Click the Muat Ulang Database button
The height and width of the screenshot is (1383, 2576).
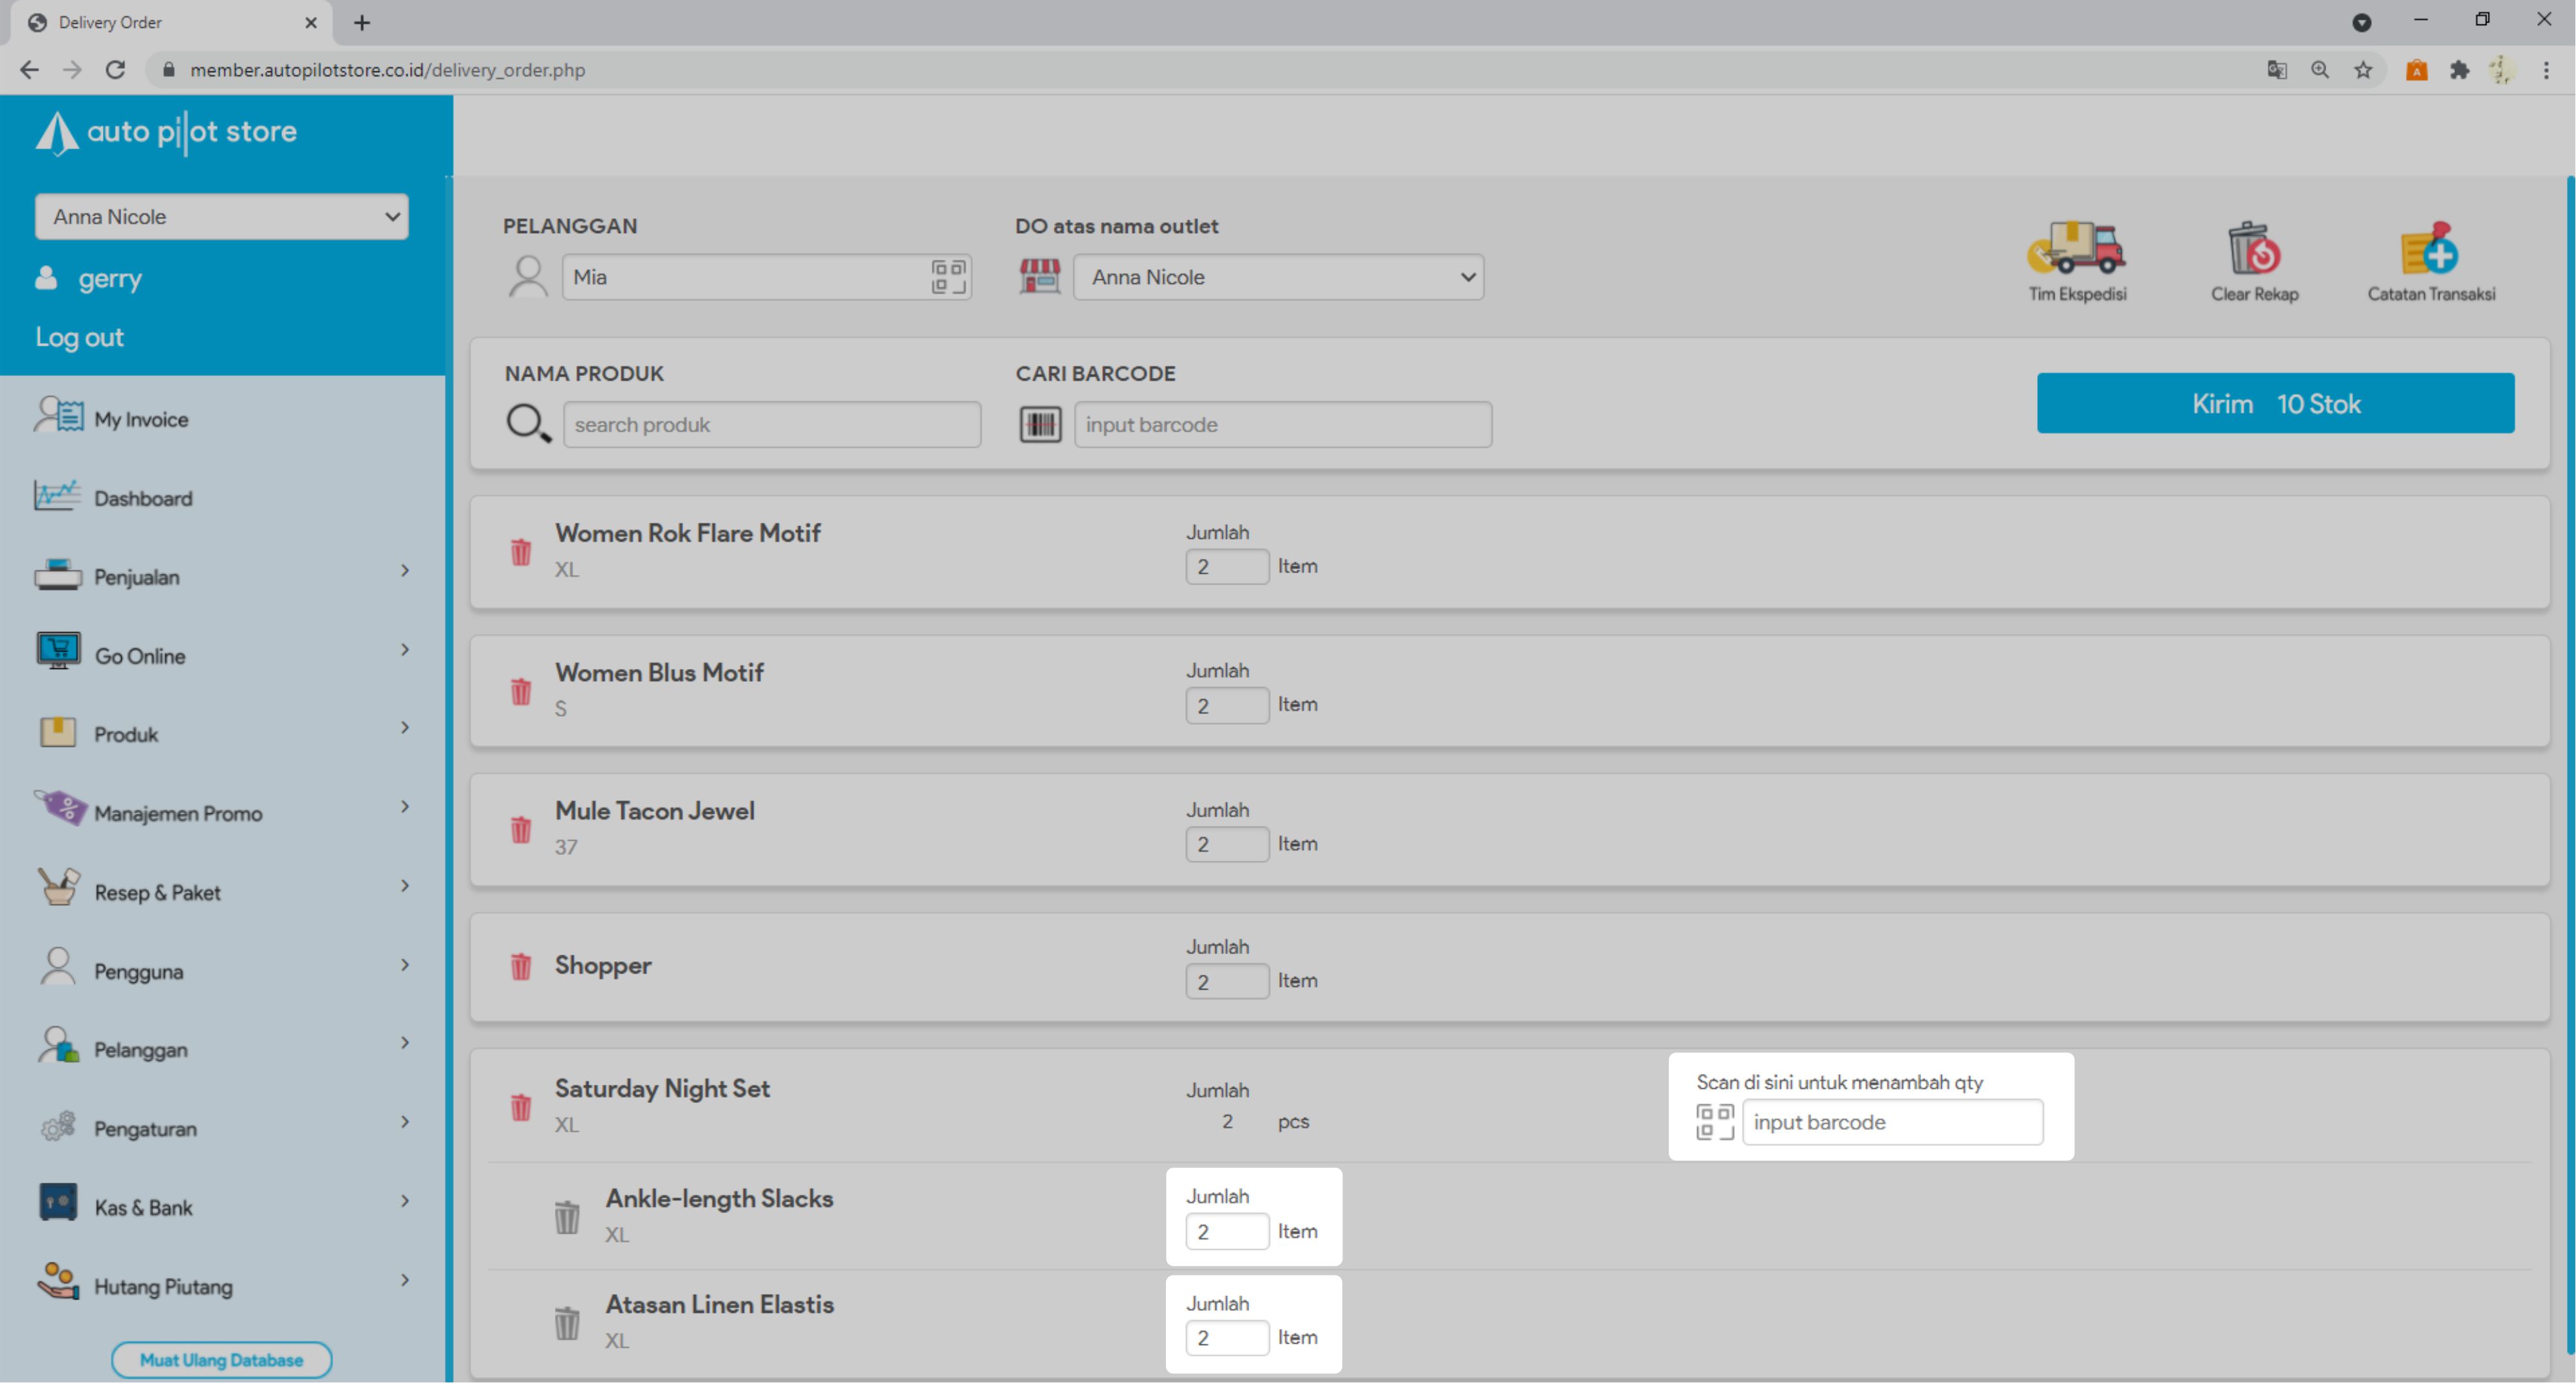221,1359
